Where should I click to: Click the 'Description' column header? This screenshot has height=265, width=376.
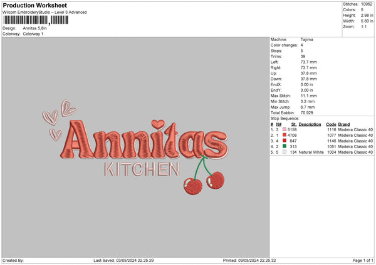(x=310, y=124)
